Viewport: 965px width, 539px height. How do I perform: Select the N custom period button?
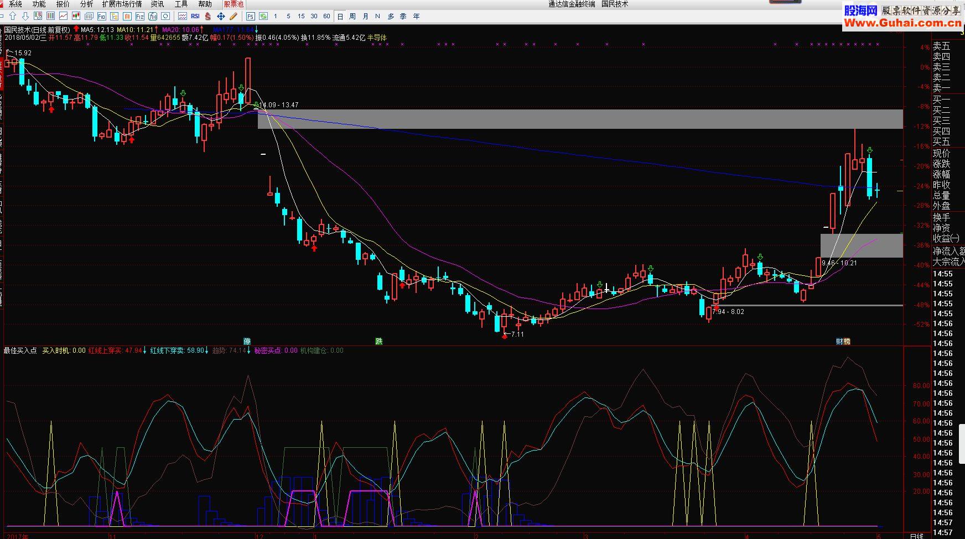[377, 16]
